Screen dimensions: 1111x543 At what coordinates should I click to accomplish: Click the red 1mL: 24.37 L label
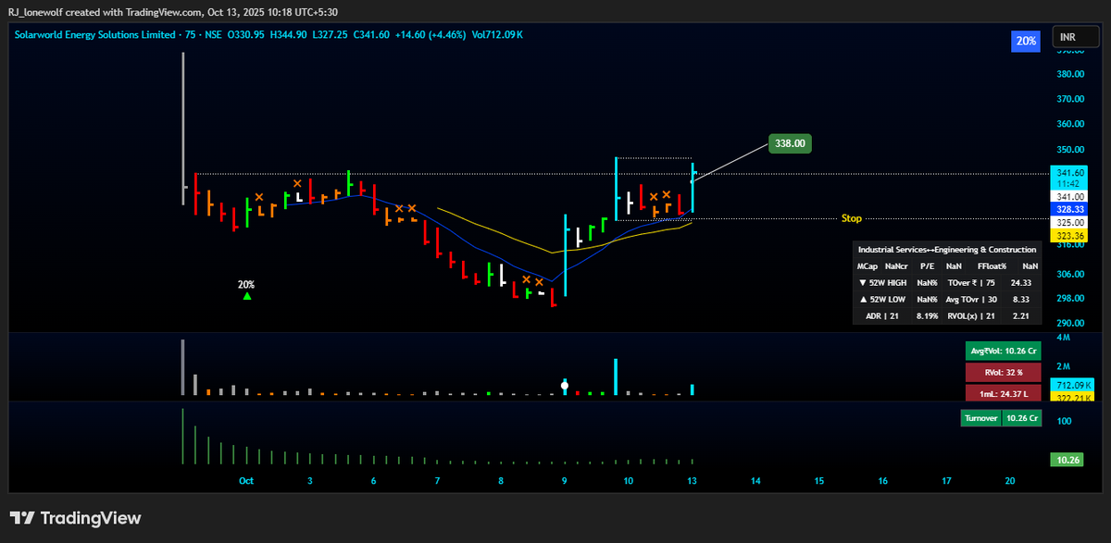(x=1003, y=394)
